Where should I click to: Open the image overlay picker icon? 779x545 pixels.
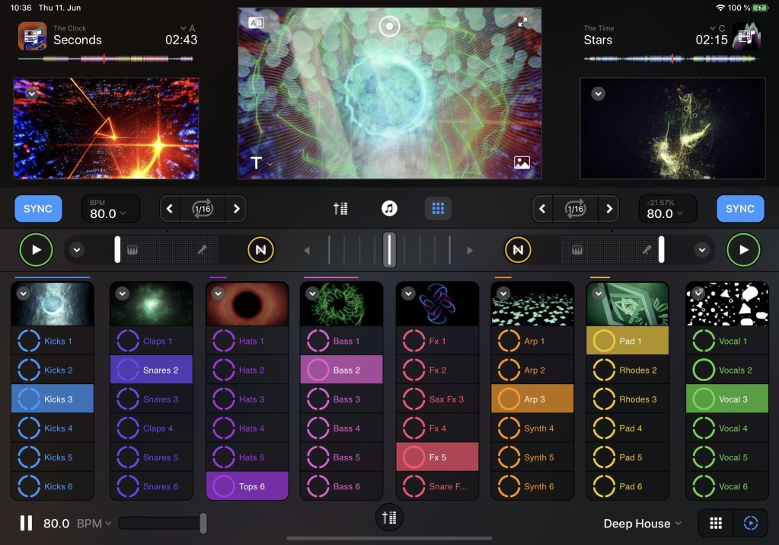522,162
